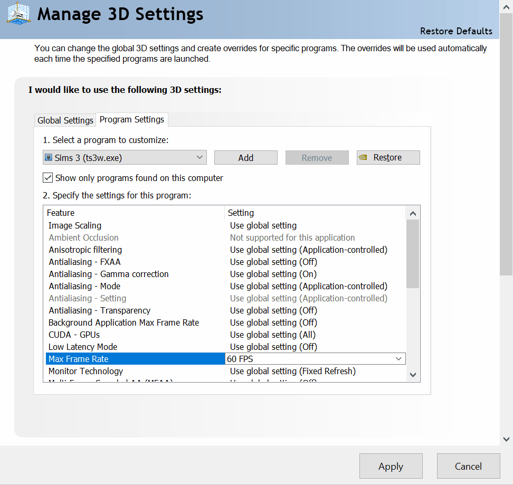The image size is (513, 485).
Task: Select the Program Settings tab
Action: click(132, 120)
